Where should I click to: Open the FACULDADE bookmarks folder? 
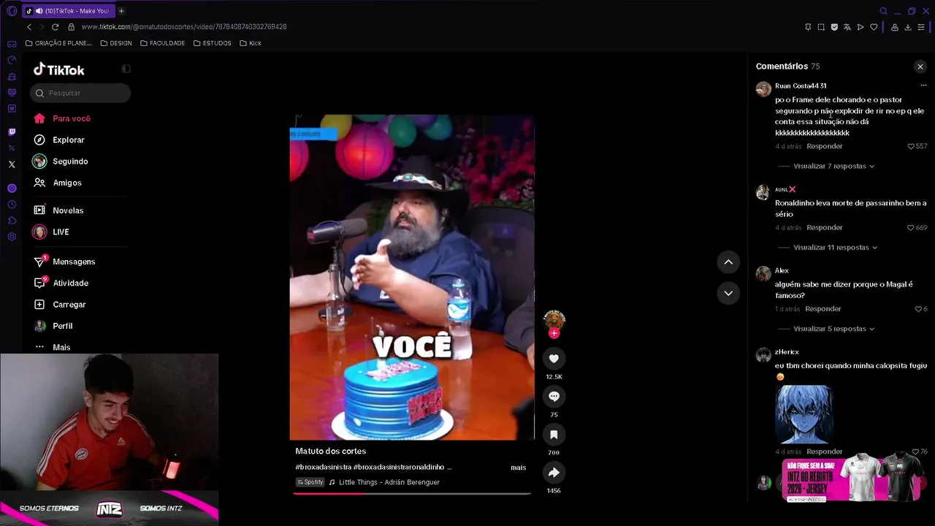pyautogui.click(x=163, y=43)
